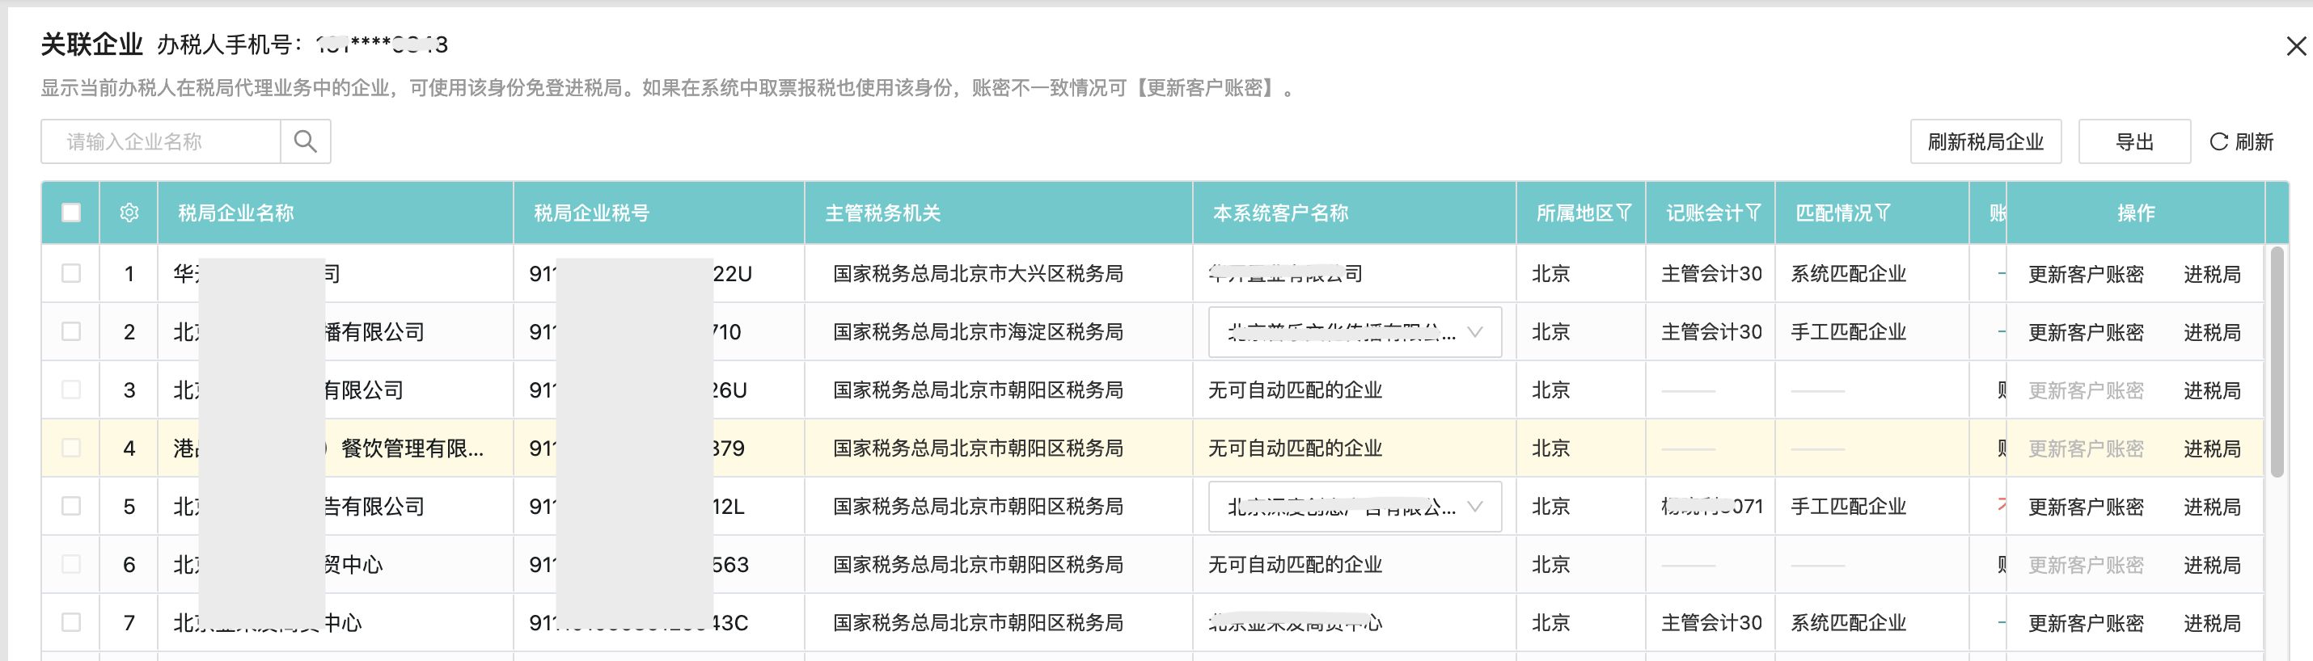Focus the 请输入企业名称 search field
The width and height of the screenshot is (2313, 661).
click(162, 141)
